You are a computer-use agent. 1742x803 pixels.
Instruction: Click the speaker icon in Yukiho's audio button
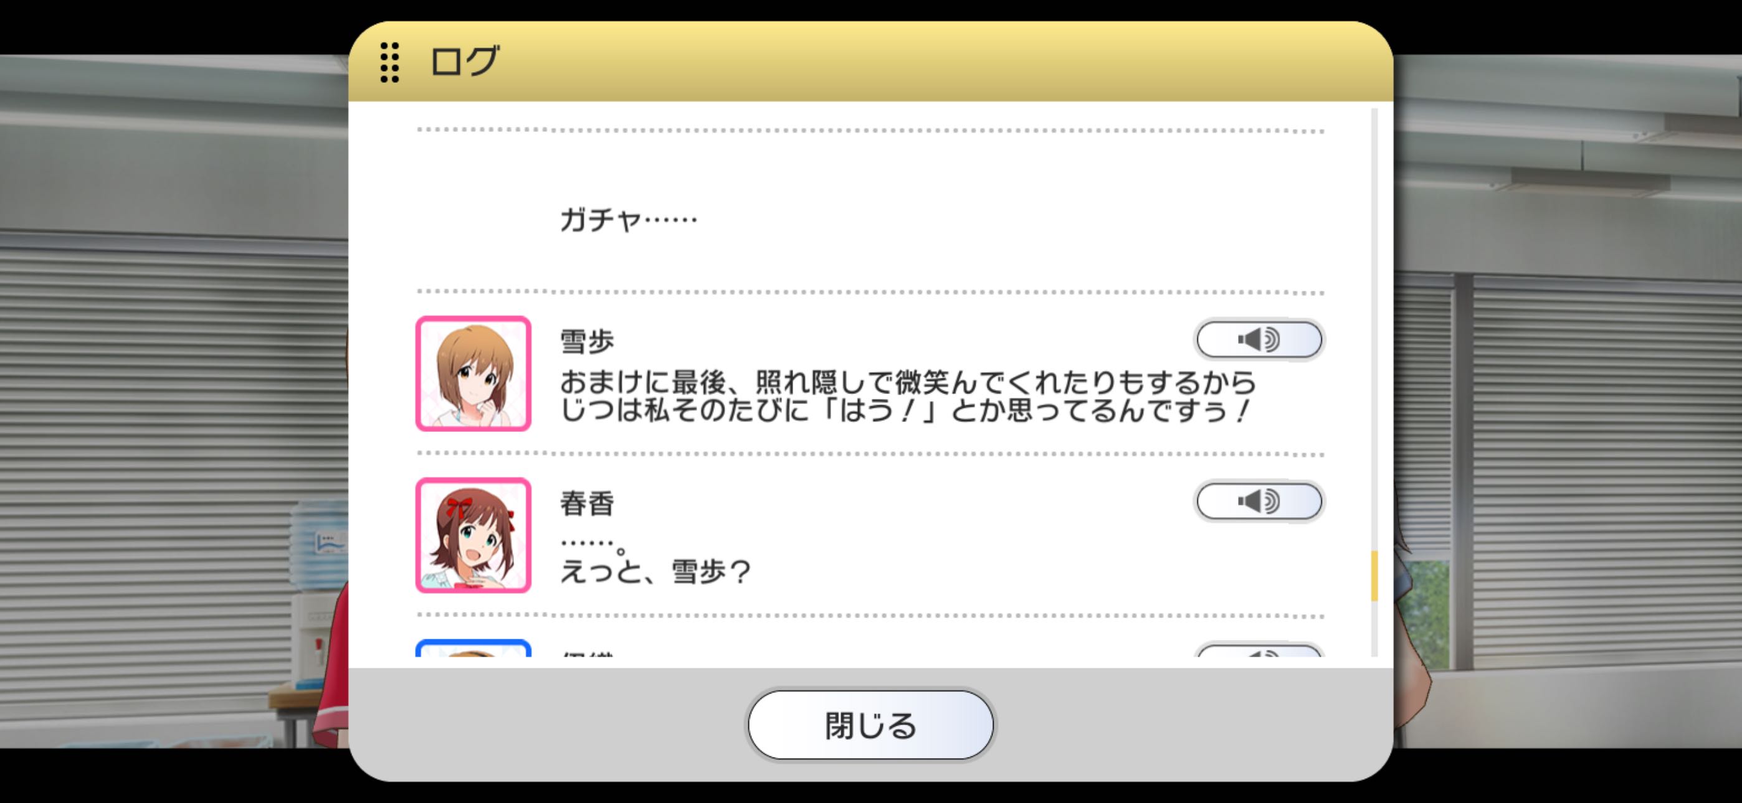click(x=1259, y=339)
